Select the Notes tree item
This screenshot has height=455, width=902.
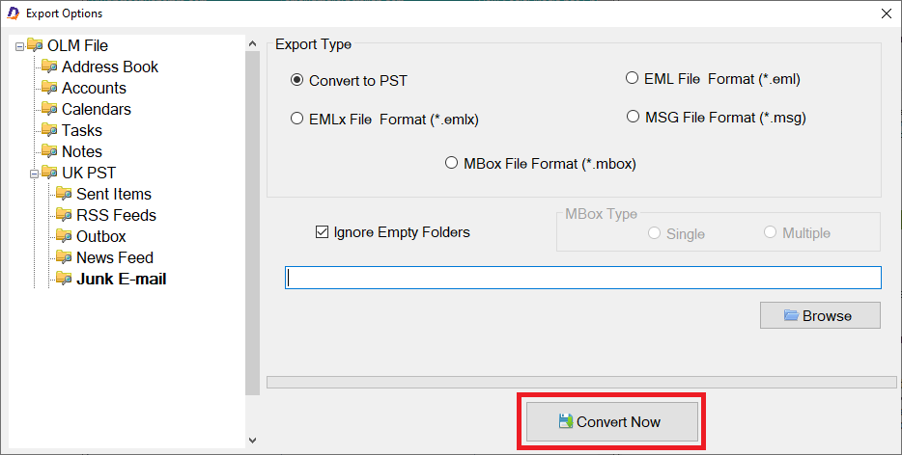pos(82,151)
